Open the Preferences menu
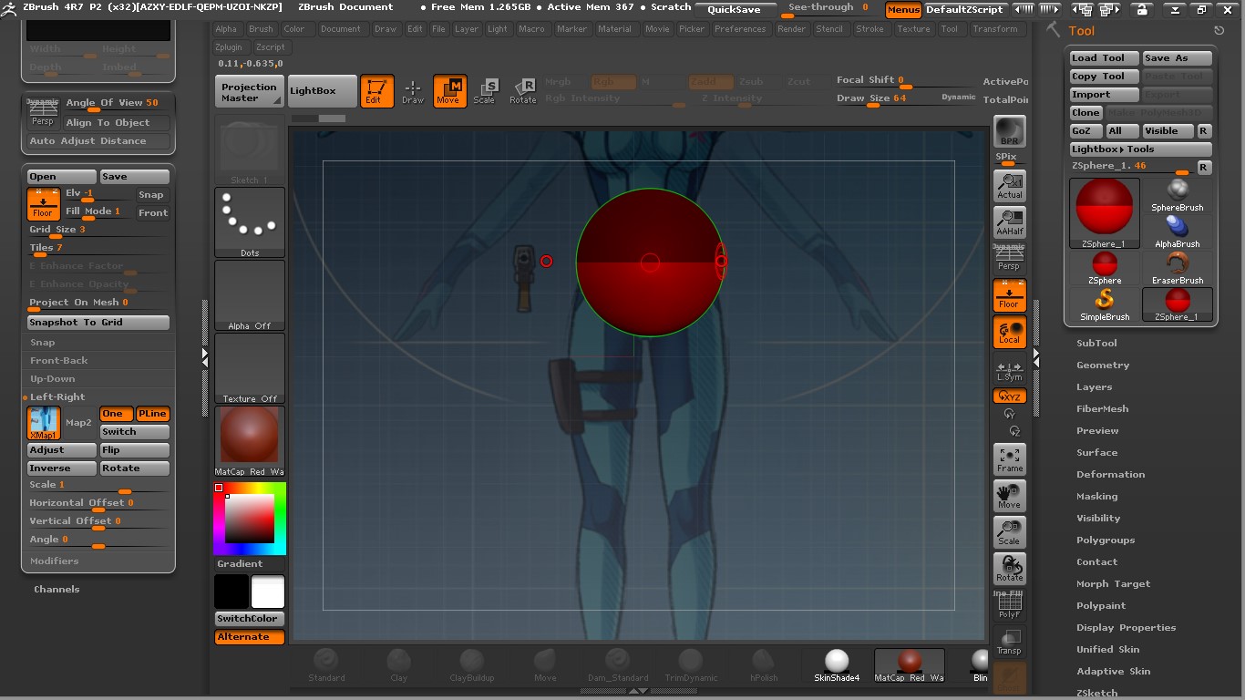This screenshot has height=700, width=1245. coord(740,29)
